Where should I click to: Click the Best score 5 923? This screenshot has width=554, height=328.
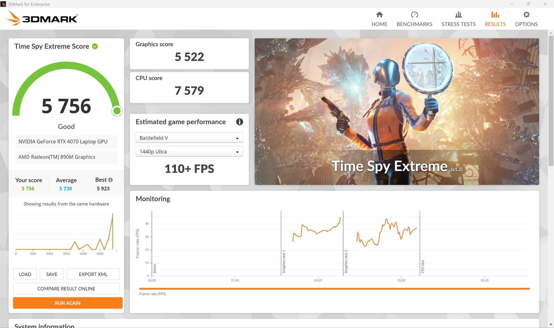[x=103, y=188]
